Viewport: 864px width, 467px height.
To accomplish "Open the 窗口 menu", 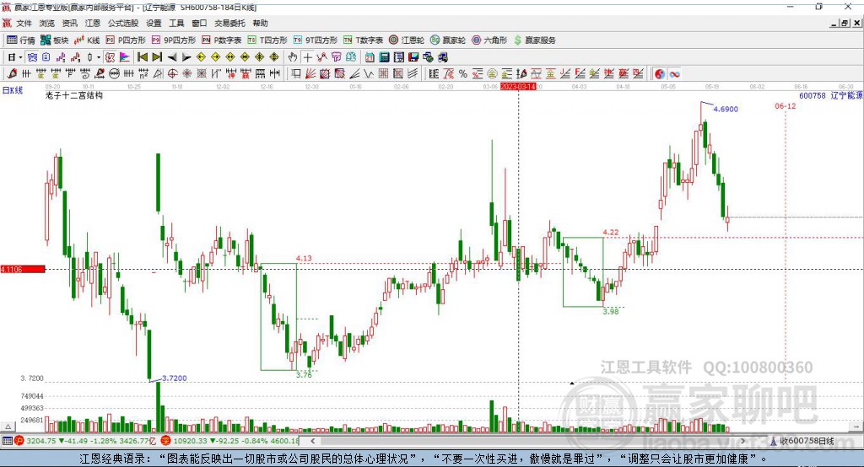I will tap(199, 23).
